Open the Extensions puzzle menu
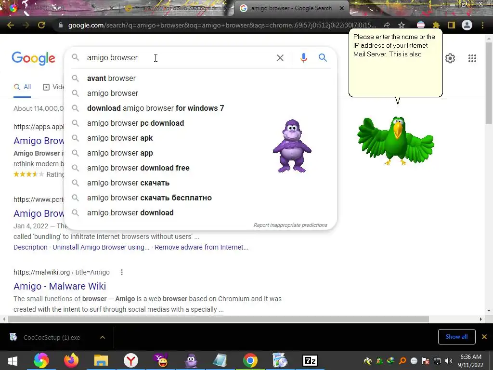Viewport: 493px width, 370px height. pos(436,25)
